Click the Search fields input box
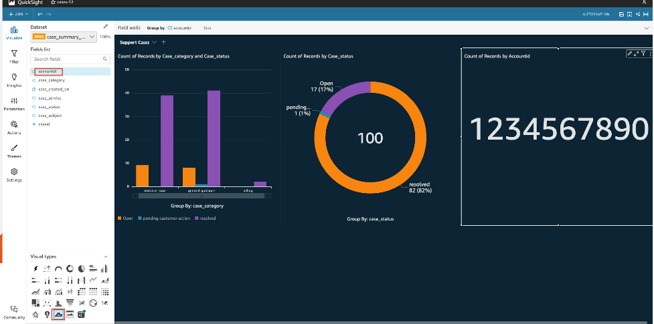654x324 pixels. coord(70,59)
